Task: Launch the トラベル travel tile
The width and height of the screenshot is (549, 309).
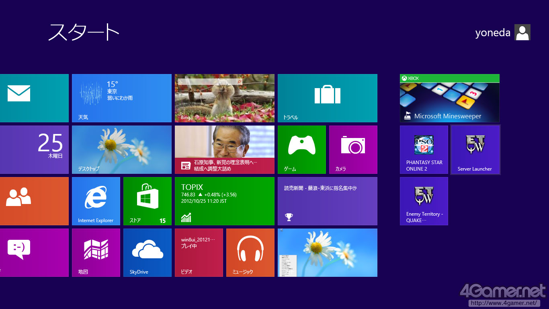Action: tap(328, 98)
